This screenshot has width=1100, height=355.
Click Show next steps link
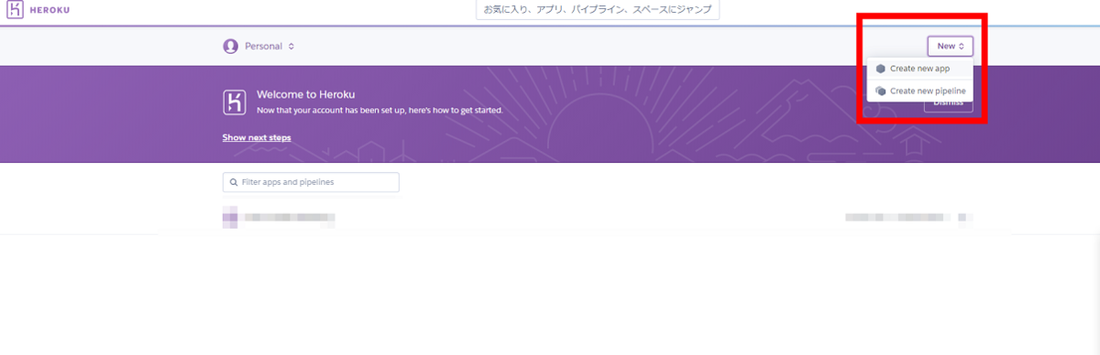(x=257, y=137)
